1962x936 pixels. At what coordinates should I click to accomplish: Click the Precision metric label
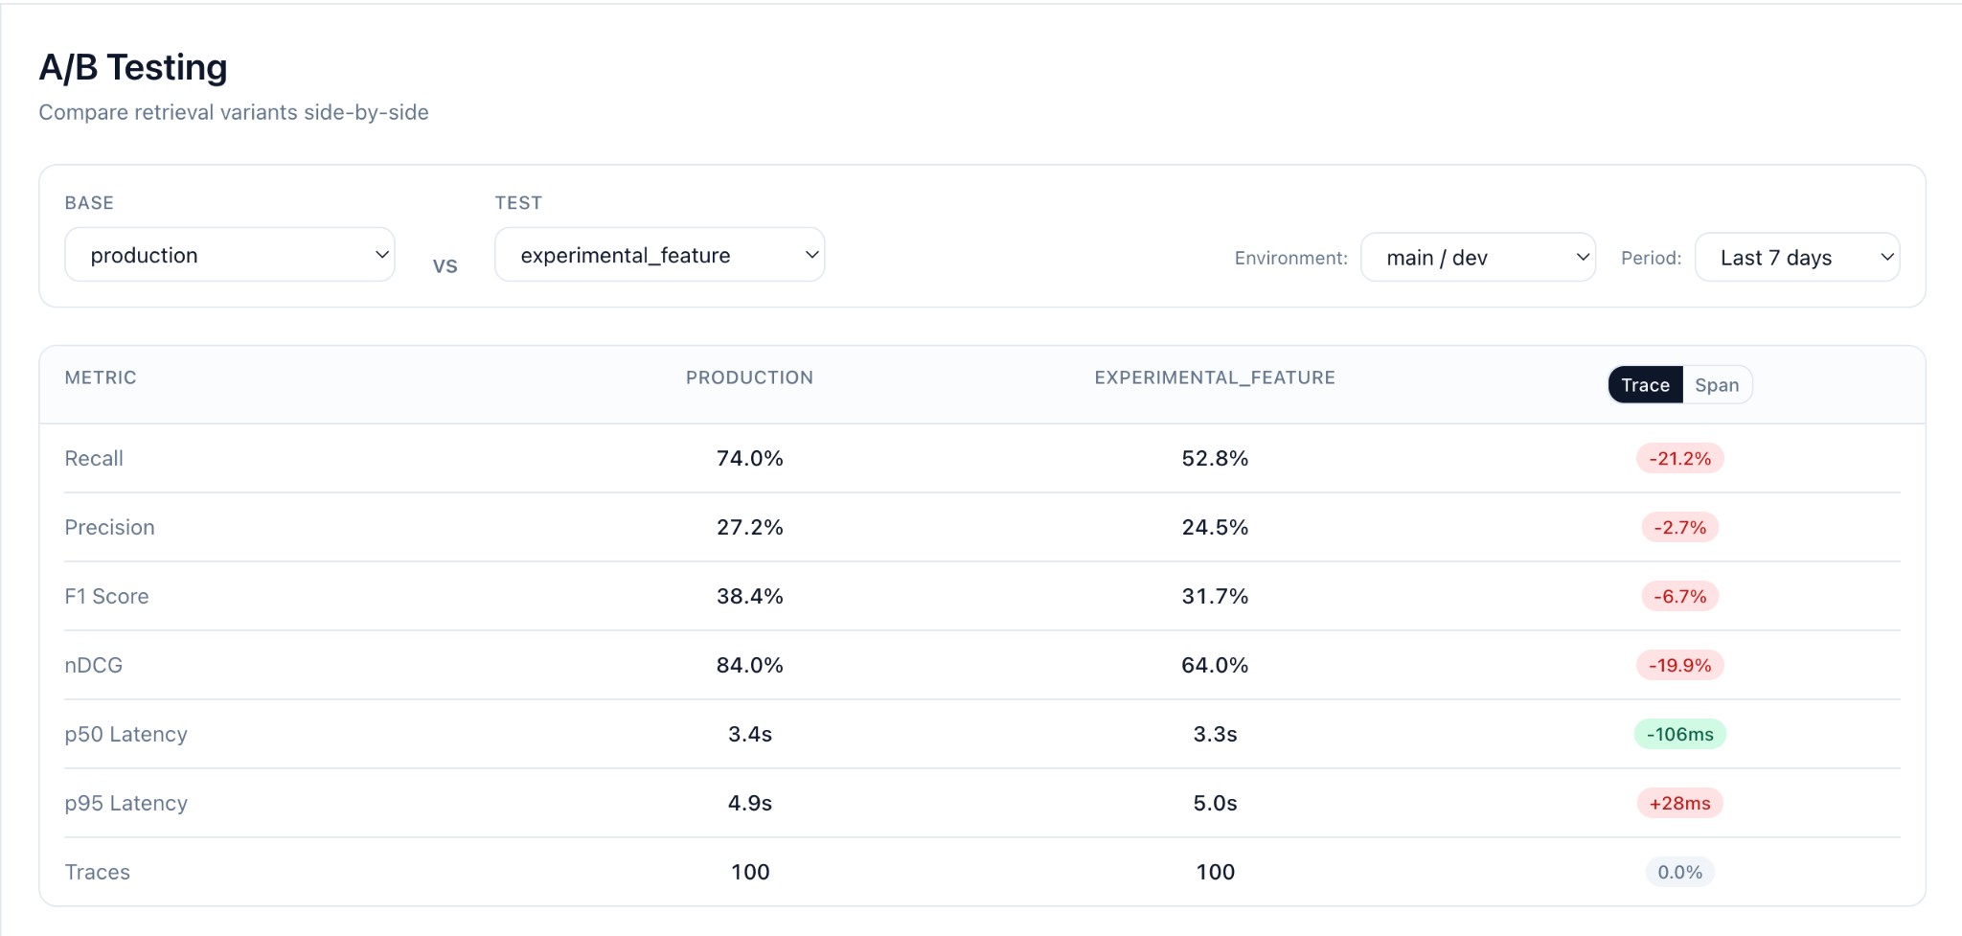pyautogui.click(x=109, y=527)
